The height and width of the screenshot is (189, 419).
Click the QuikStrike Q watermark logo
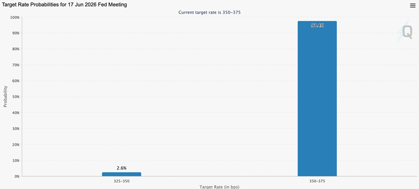pos(405,32)
